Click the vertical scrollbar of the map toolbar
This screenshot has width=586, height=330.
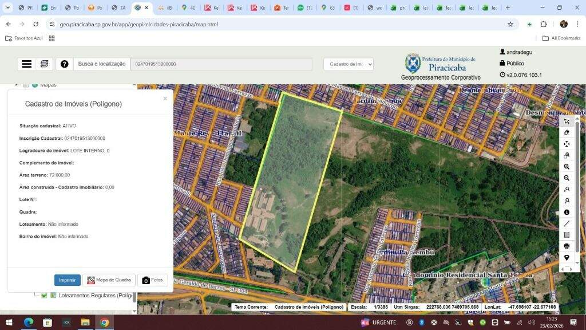click(x=577, y=187)
